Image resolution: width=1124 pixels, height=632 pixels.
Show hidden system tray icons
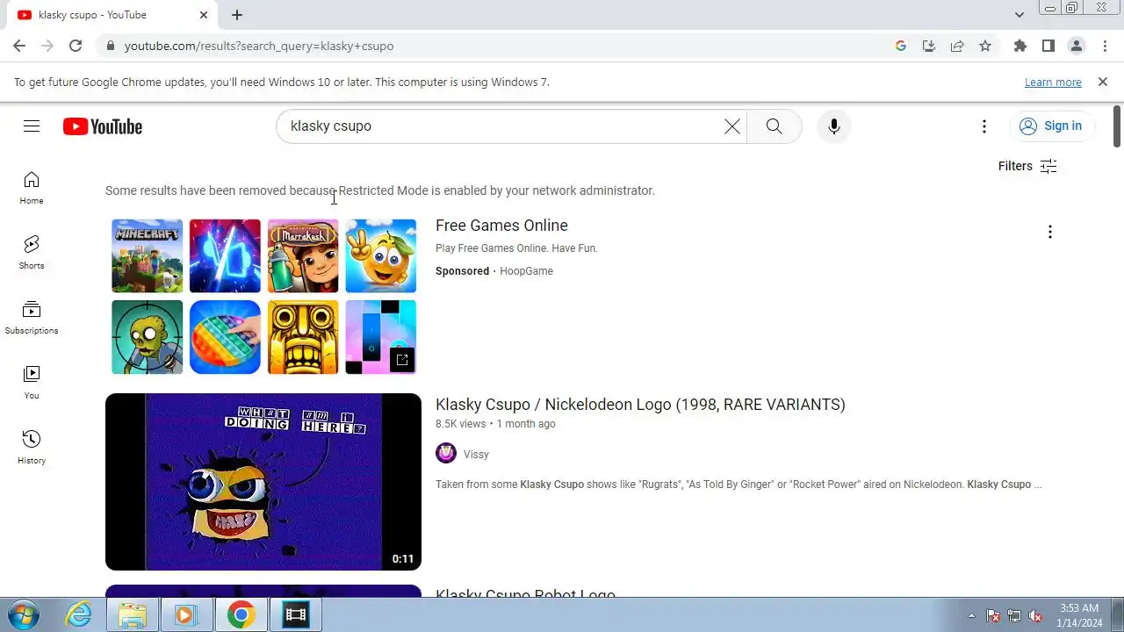pyautogui.click(x=971, y=615)
